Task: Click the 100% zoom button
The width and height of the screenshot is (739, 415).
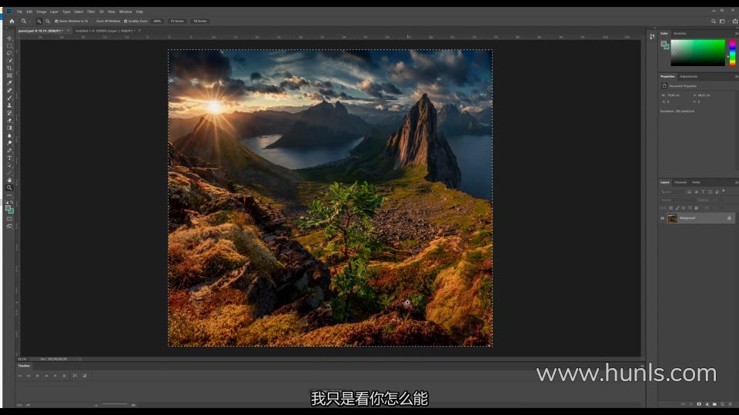Action: [157, 22]
